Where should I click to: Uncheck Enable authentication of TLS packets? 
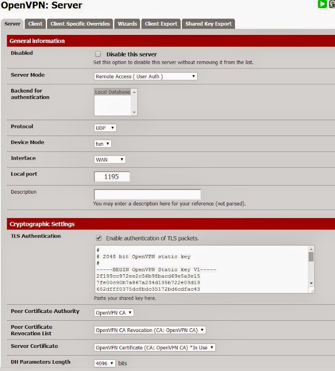tap(99, 238)
